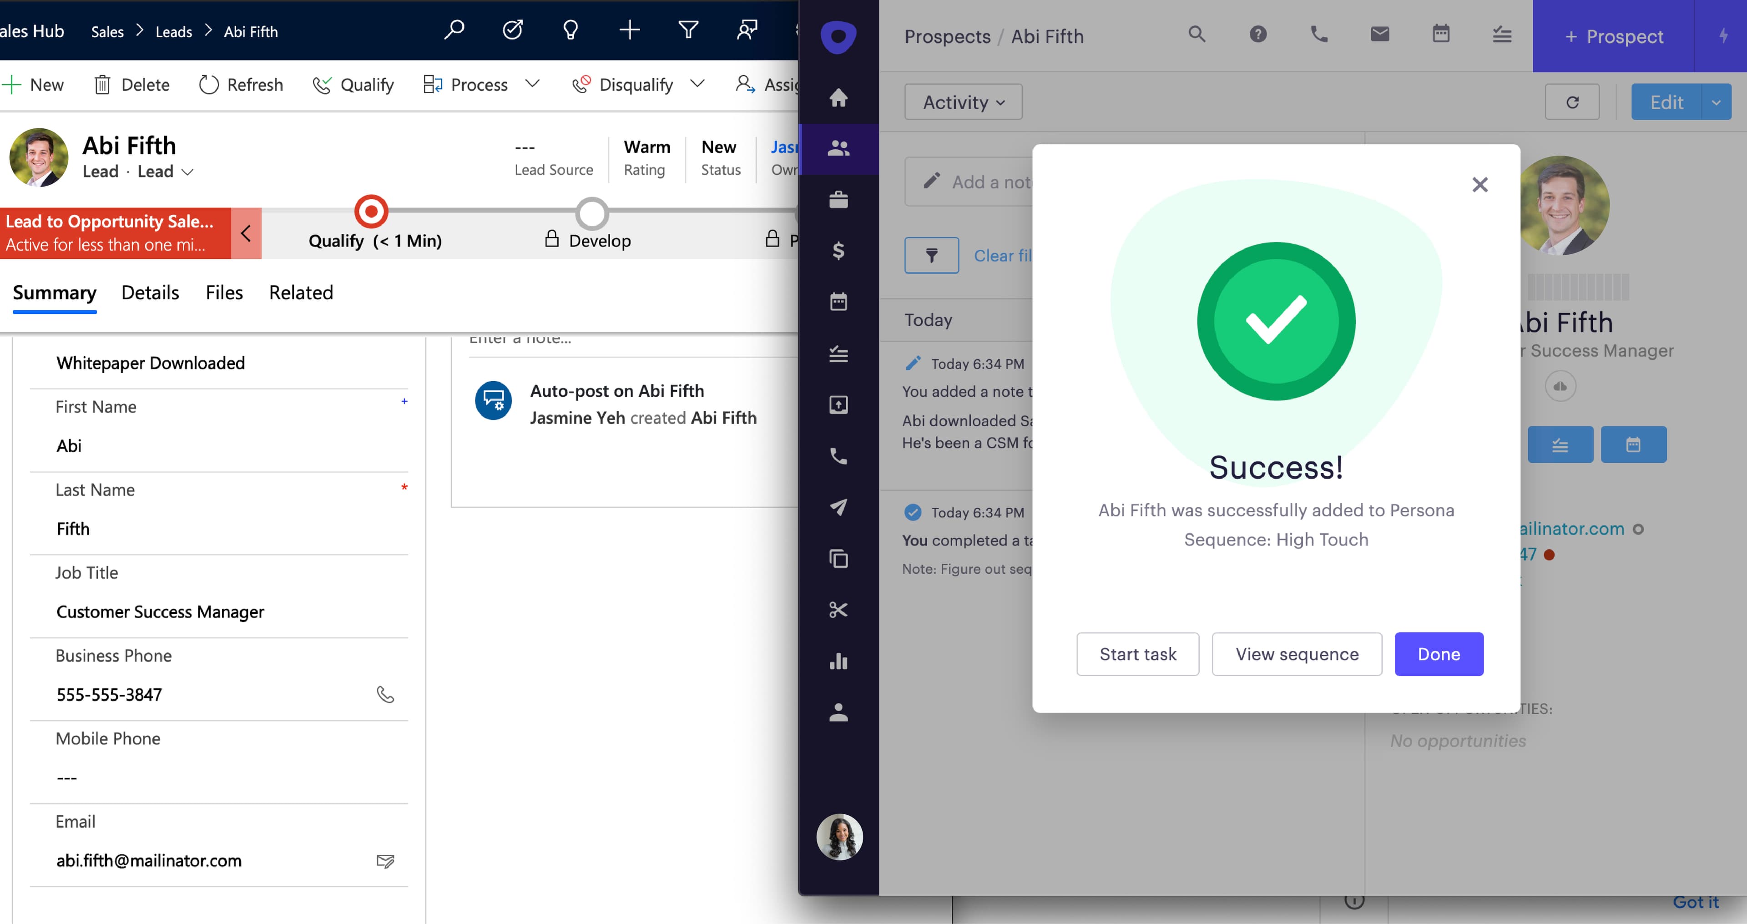Click the Dynamics search magnifier icon
The height and width of the screenshot is (924, 1747).
pyautogui.click(x=454, y=30)
